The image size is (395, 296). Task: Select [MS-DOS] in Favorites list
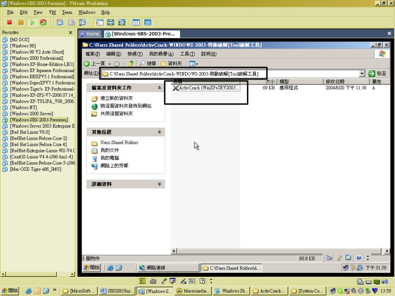pyautogui.click(x=19, y=39)
